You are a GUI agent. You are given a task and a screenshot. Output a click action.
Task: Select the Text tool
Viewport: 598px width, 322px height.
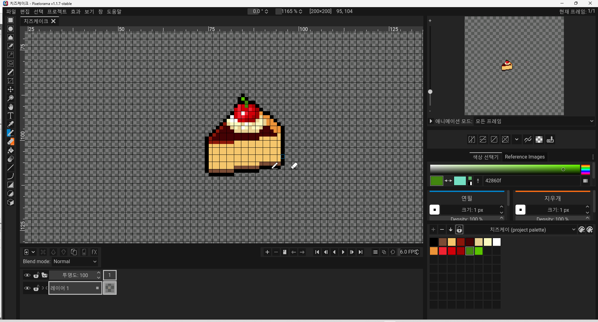click(x=11, y=116)
